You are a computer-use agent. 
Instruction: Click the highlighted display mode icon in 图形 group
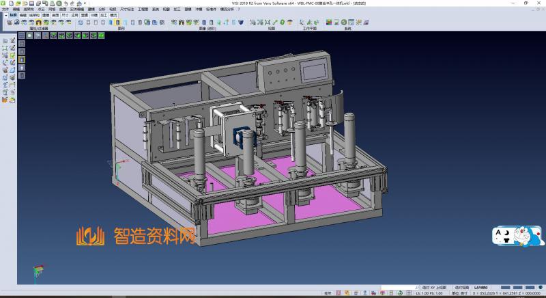tap(118, 23)
